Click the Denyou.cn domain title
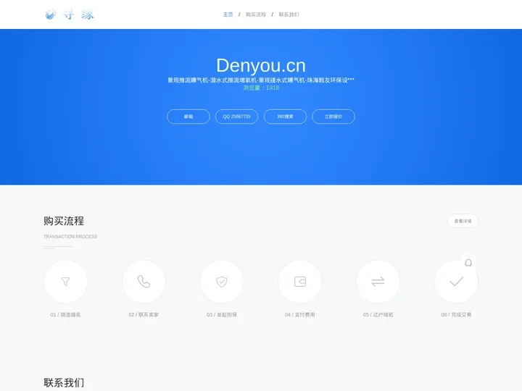 click(261, 65)
